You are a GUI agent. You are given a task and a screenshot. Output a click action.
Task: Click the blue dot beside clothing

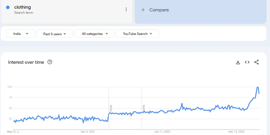[8, 7]
